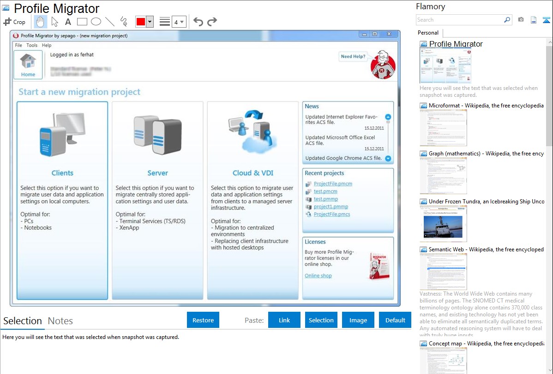Select the Crop tool
The width and height of the screenshot is (553, 374).
click(x=14, y=22)
